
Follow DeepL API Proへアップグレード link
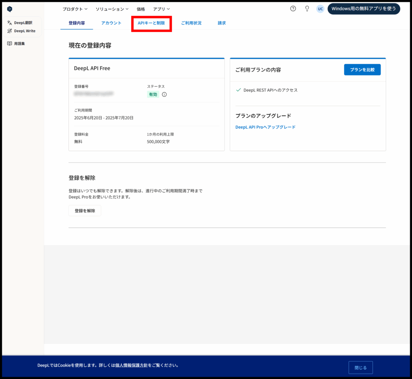(x=266, y=127)
